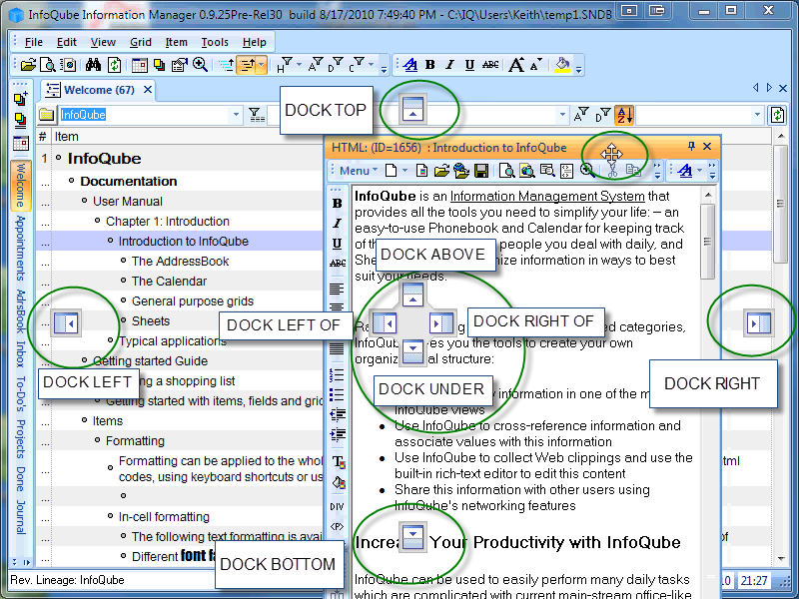Expand the dropdown right of AZ sort
The width and height of the screenshot is (799, 599).
point(757,115)
